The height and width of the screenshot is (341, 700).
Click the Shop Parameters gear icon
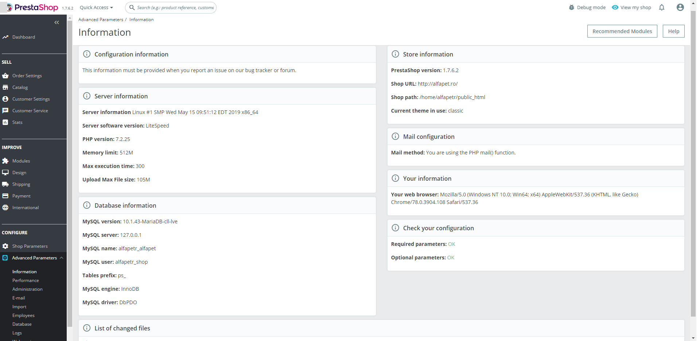click(5, 246)
